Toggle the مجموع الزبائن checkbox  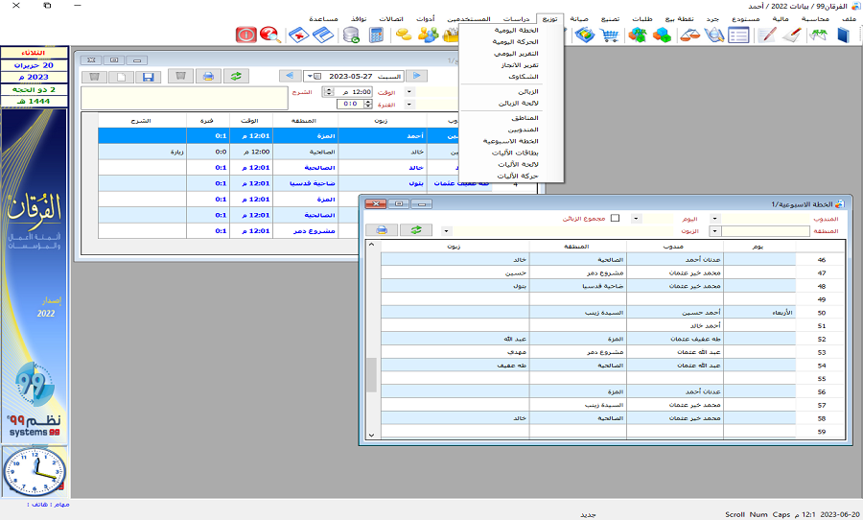(x=615, y=218)
